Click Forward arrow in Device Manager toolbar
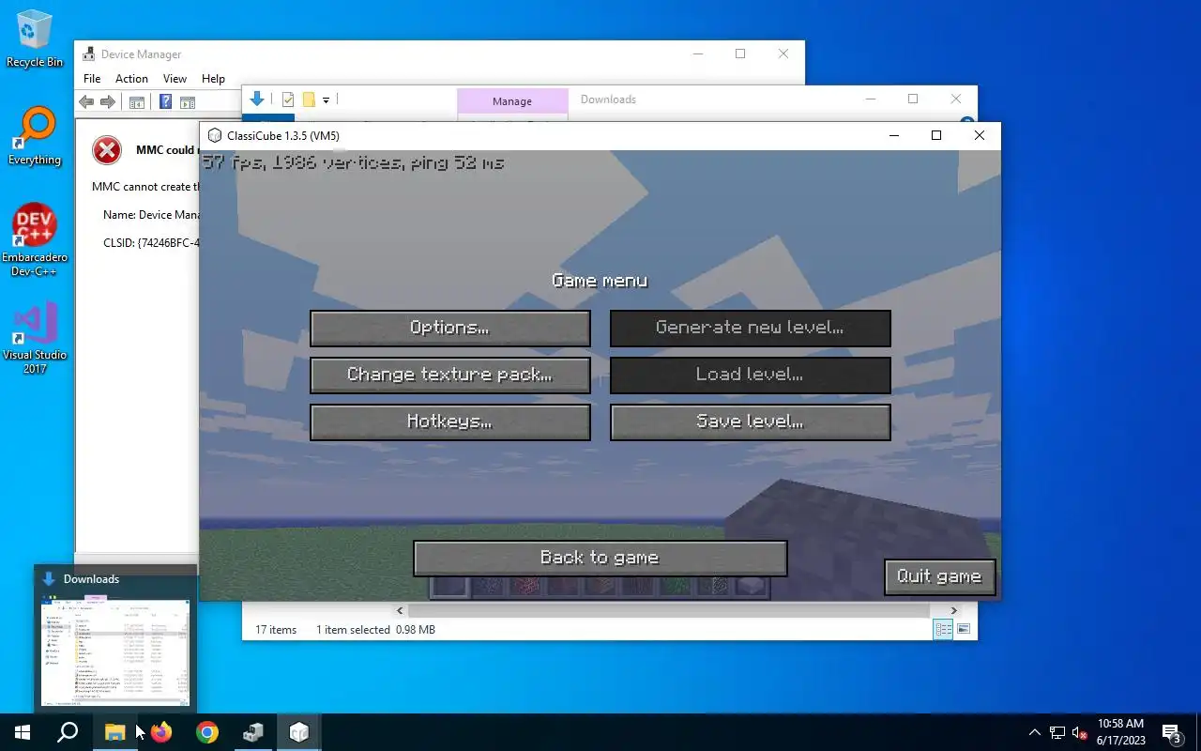The image size is (1201, 751). tap(108, 102)
